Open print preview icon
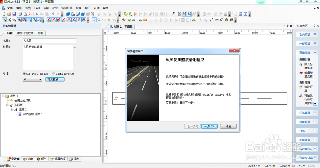 (x=25, y=14)
